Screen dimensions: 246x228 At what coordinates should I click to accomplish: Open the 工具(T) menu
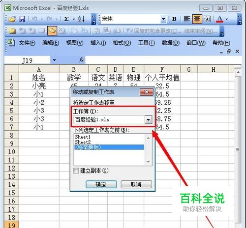point(146,43)
